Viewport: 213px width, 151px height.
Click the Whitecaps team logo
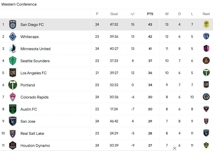point(13,37)
